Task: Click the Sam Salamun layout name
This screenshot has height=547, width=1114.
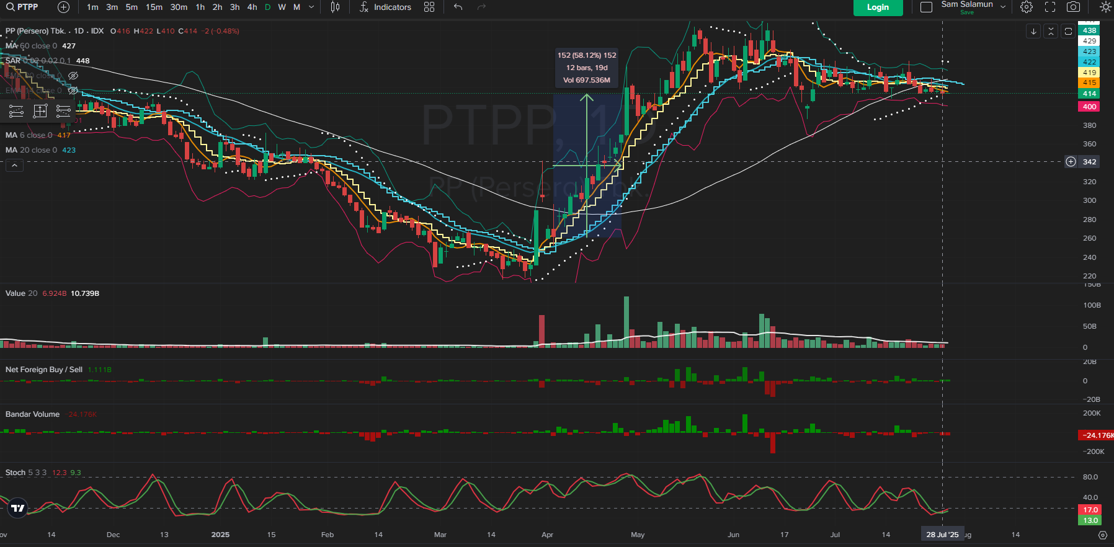Action: [x=967, y=4]
